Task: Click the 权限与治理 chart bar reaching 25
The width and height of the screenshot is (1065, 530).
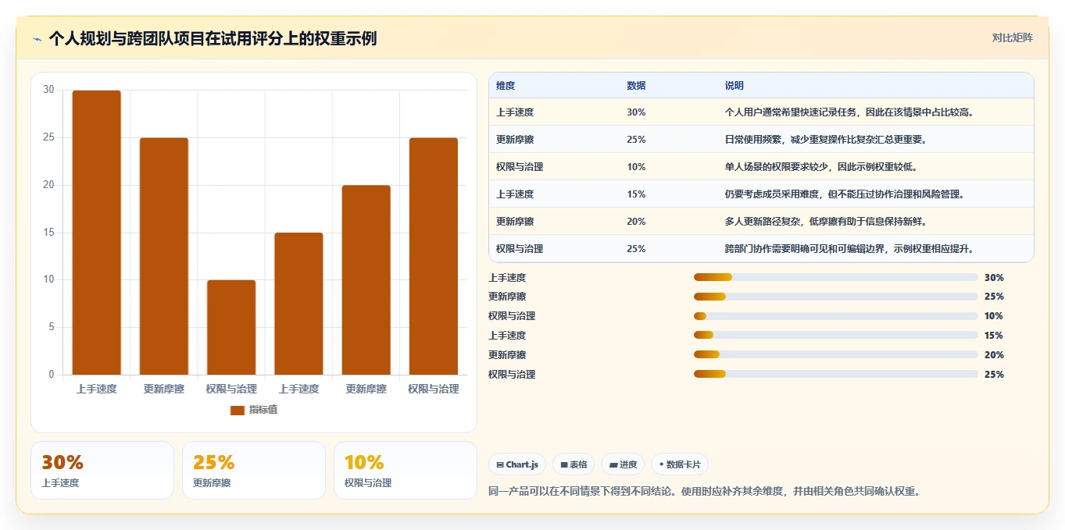Action: pos(433,256)
